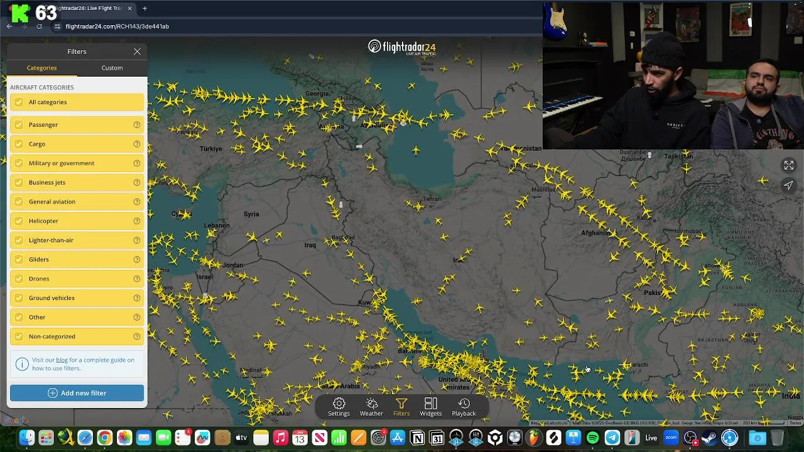Open Spotify from the dock

pos(592,438)
